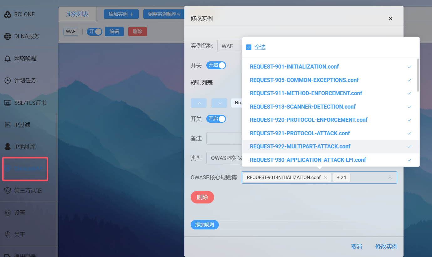Click the 添加规则 button

click(205, 225)
